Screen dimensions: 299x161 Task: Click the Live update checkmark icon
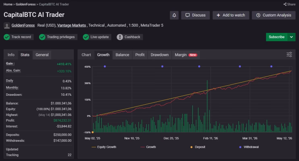tap(86, 37)
